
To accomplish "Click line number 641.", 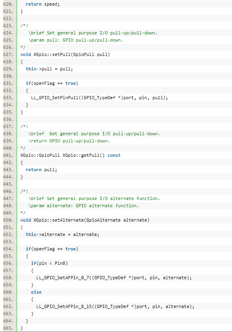I will coord(8,155).
